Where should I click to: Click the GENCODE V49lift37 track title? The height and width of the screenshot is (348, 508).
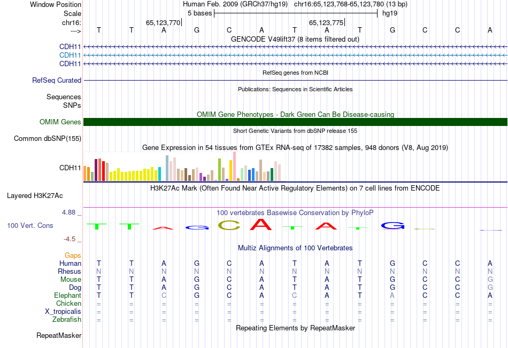coord(295,39)
